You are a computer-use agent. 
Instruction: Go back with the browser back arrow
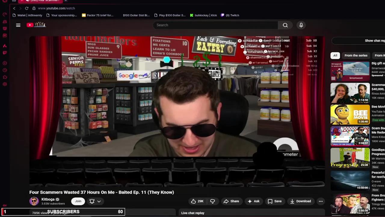point(14,8)
